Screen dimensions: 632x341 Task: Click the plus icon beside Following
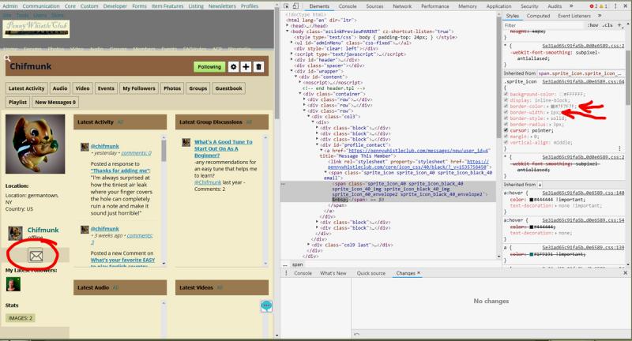click(246, 67)
